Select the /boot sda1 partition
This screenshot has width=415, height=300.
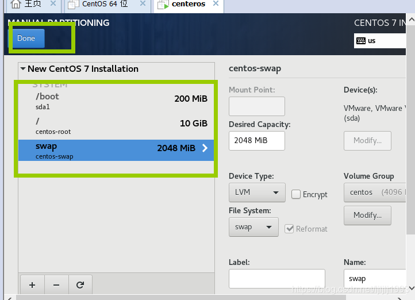(116, 101)
